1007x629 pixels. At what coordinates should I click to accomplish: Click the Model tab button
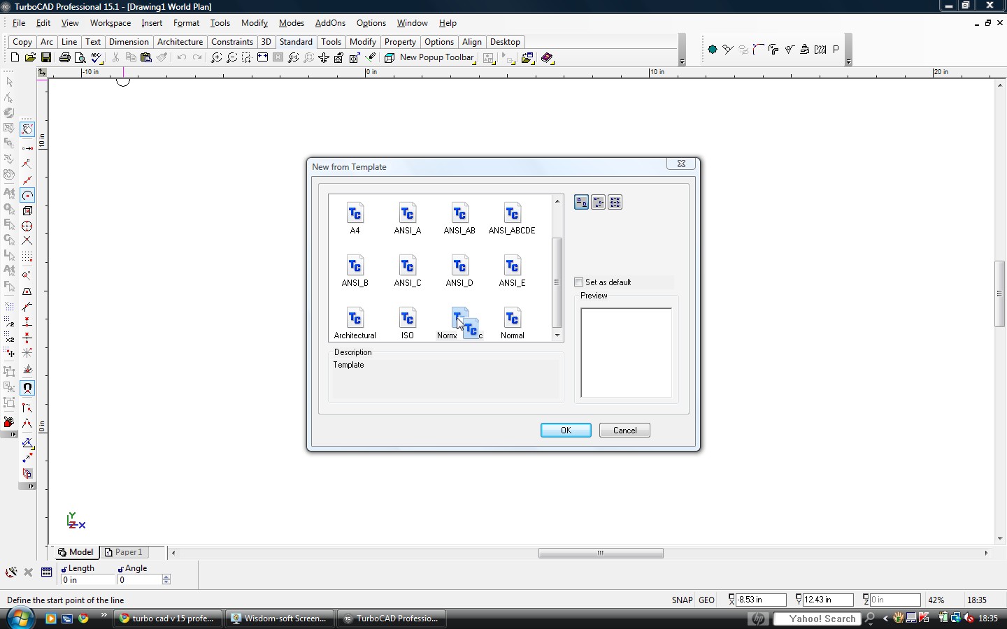tap(76, 552)
